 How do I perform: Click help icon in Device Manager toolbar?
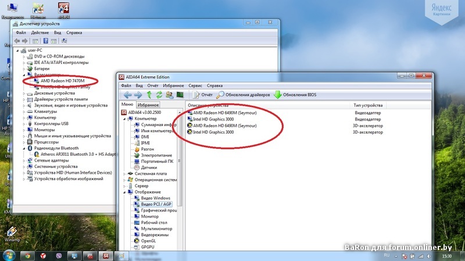click(x=46, y=41)
